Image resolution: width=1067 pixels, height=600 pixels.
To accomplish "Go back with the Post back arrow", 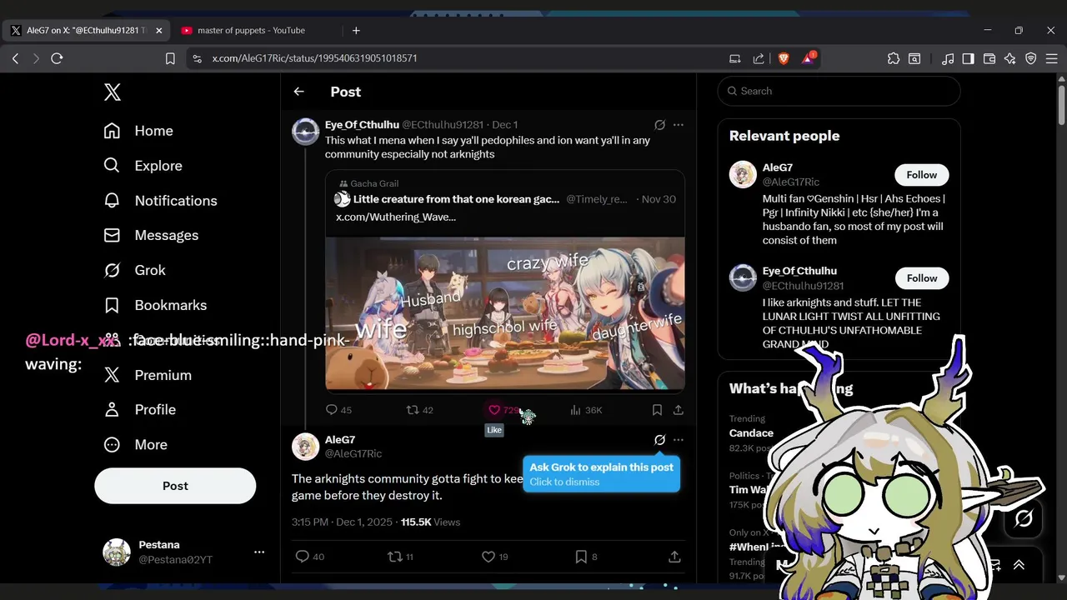I will (x=298, y=92).
